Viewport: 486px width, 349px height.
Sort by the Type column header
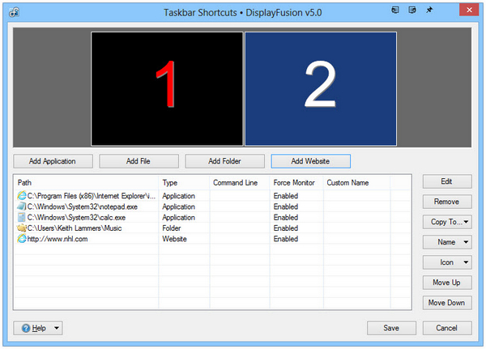click(184, 182)
